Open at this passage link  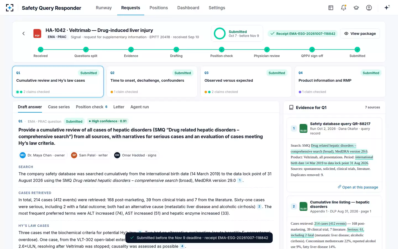click(358, 187)
